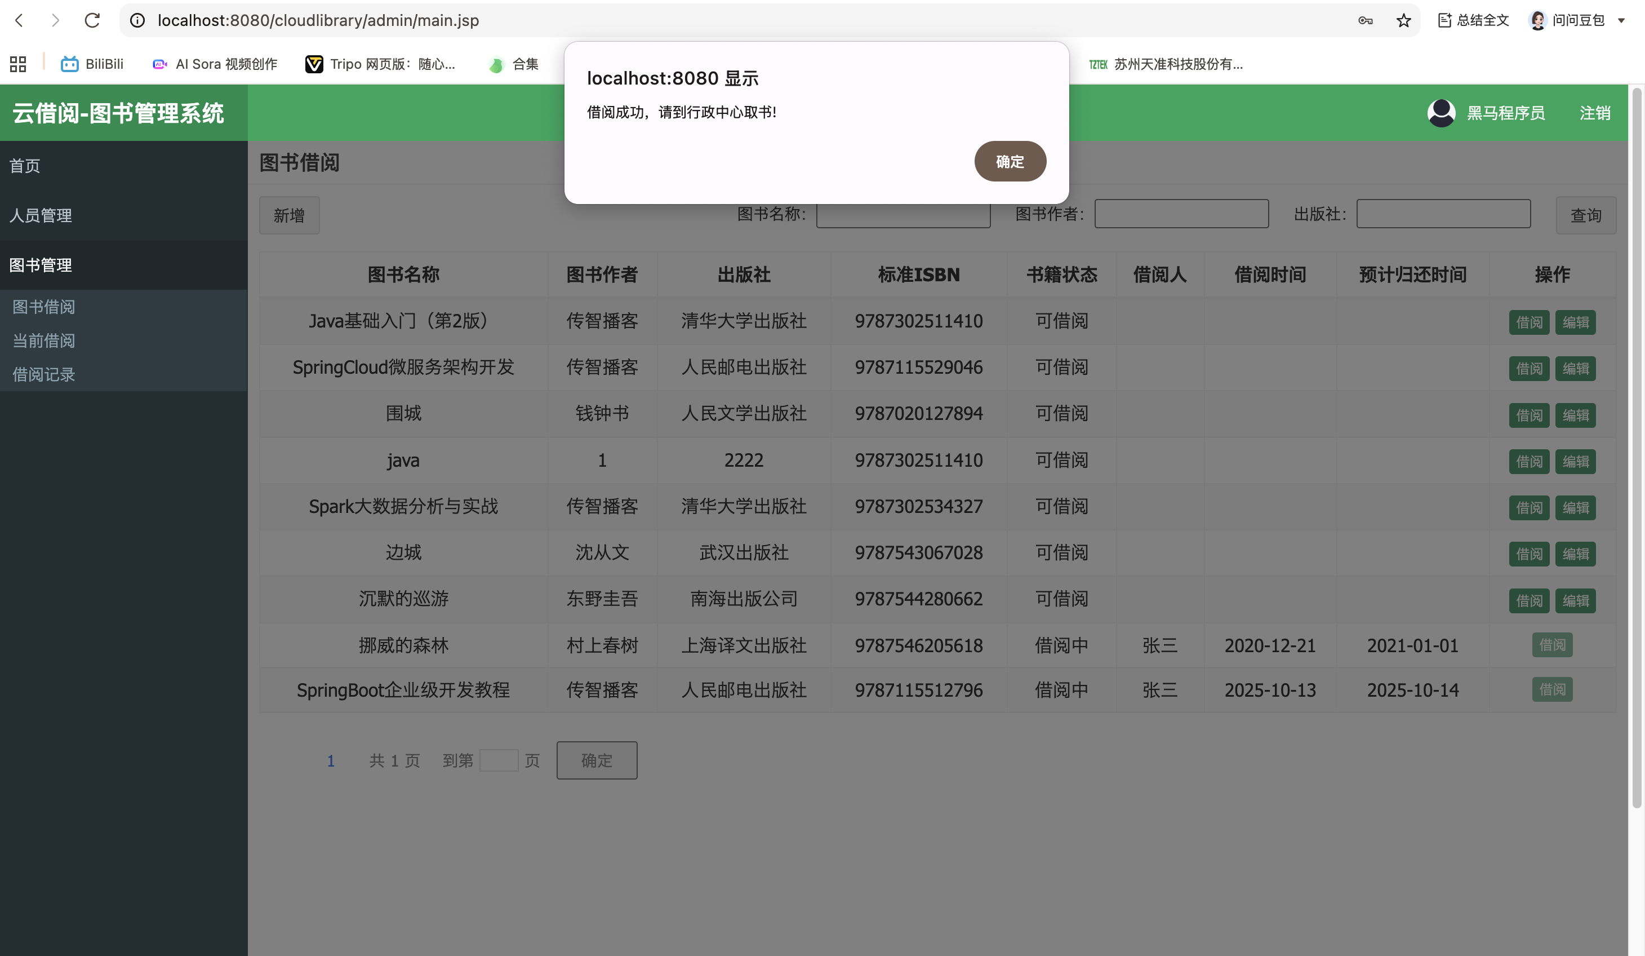Click the 图书作者 search field
The height and width of the screenshot is (956, 1645).
[1181, 214]
